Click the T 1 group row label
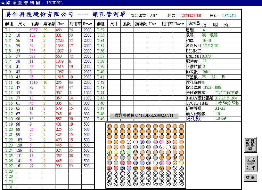The height and width of the screenshot is (190, 262). point(8,30)
